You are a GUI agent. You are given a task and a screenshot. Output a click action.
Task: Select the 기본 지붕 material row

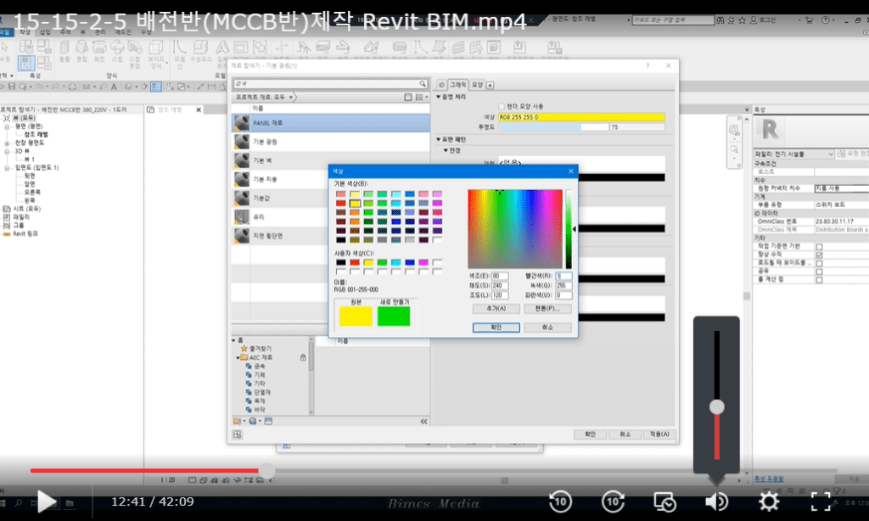tap(280, 180)
